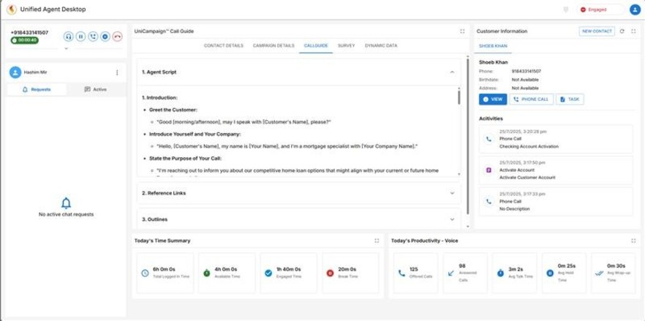Open the Campaign Details tab

[x=271, y=45]
